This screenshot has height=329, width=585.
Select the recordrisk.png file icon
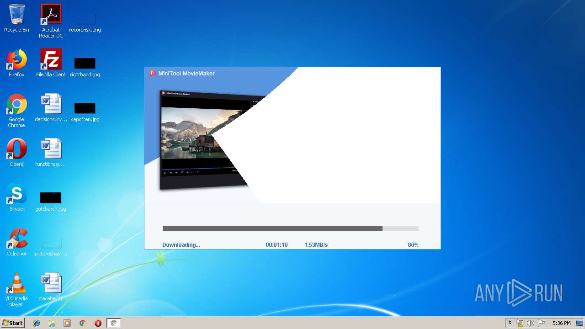pos(85,21)
